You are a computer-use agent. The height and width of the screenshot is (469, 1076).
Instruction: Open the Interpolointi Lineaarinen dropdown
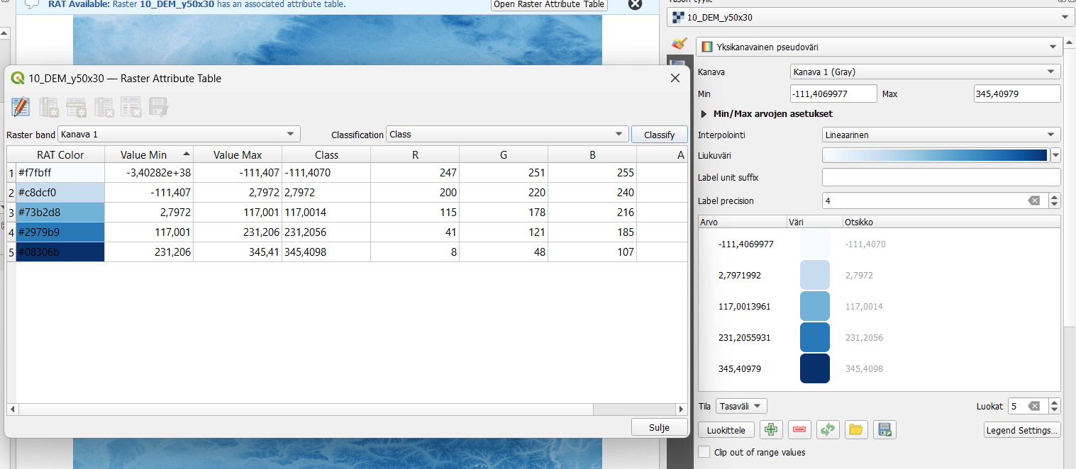tap(941, 135)
